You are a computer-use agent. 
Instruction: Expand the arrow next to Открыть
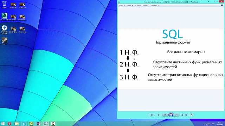coord(158,6)
